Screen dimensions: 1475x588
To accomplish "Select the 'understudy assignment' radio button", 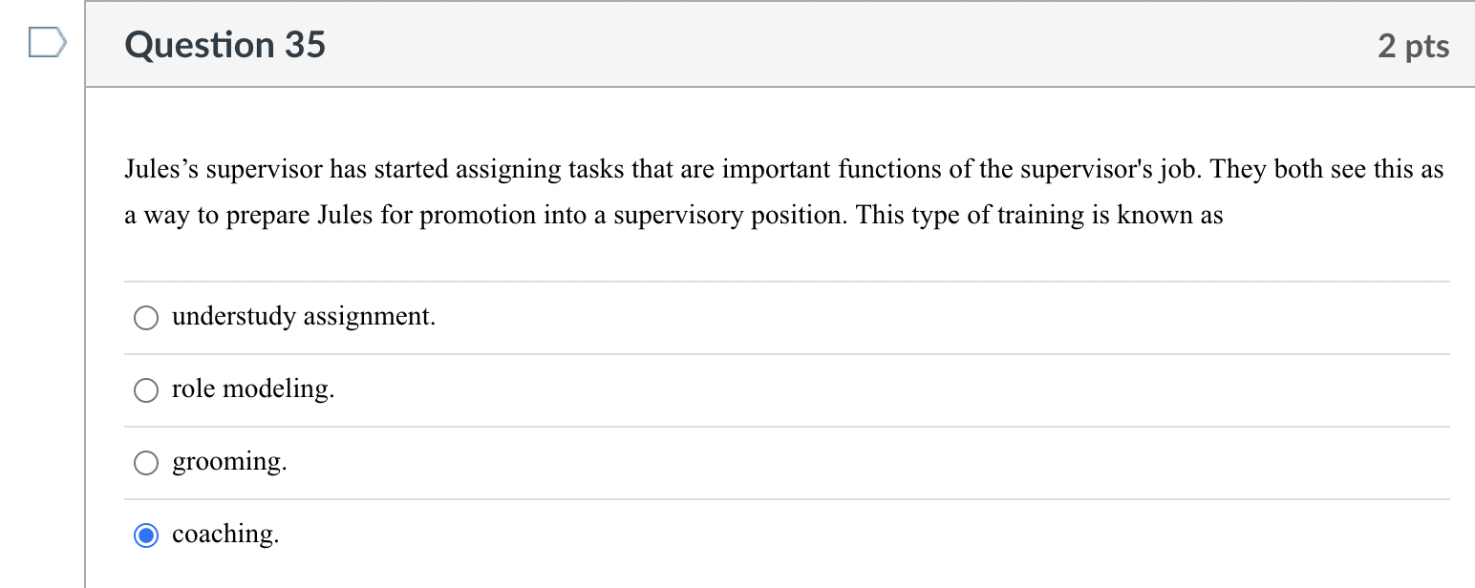I will (145, 317).
